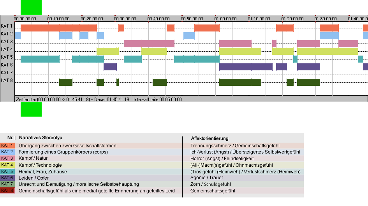Click 'Intervallbreite 00:05:00:00' in status bar
Image resolution: width=368 pixels, height=206 pixels.
(158, 100)
